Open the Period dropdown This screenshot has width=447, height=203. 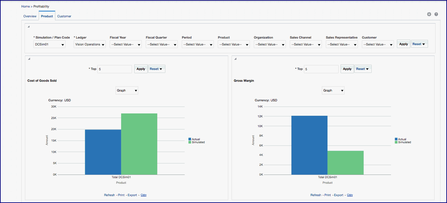(x=198, y=44)
